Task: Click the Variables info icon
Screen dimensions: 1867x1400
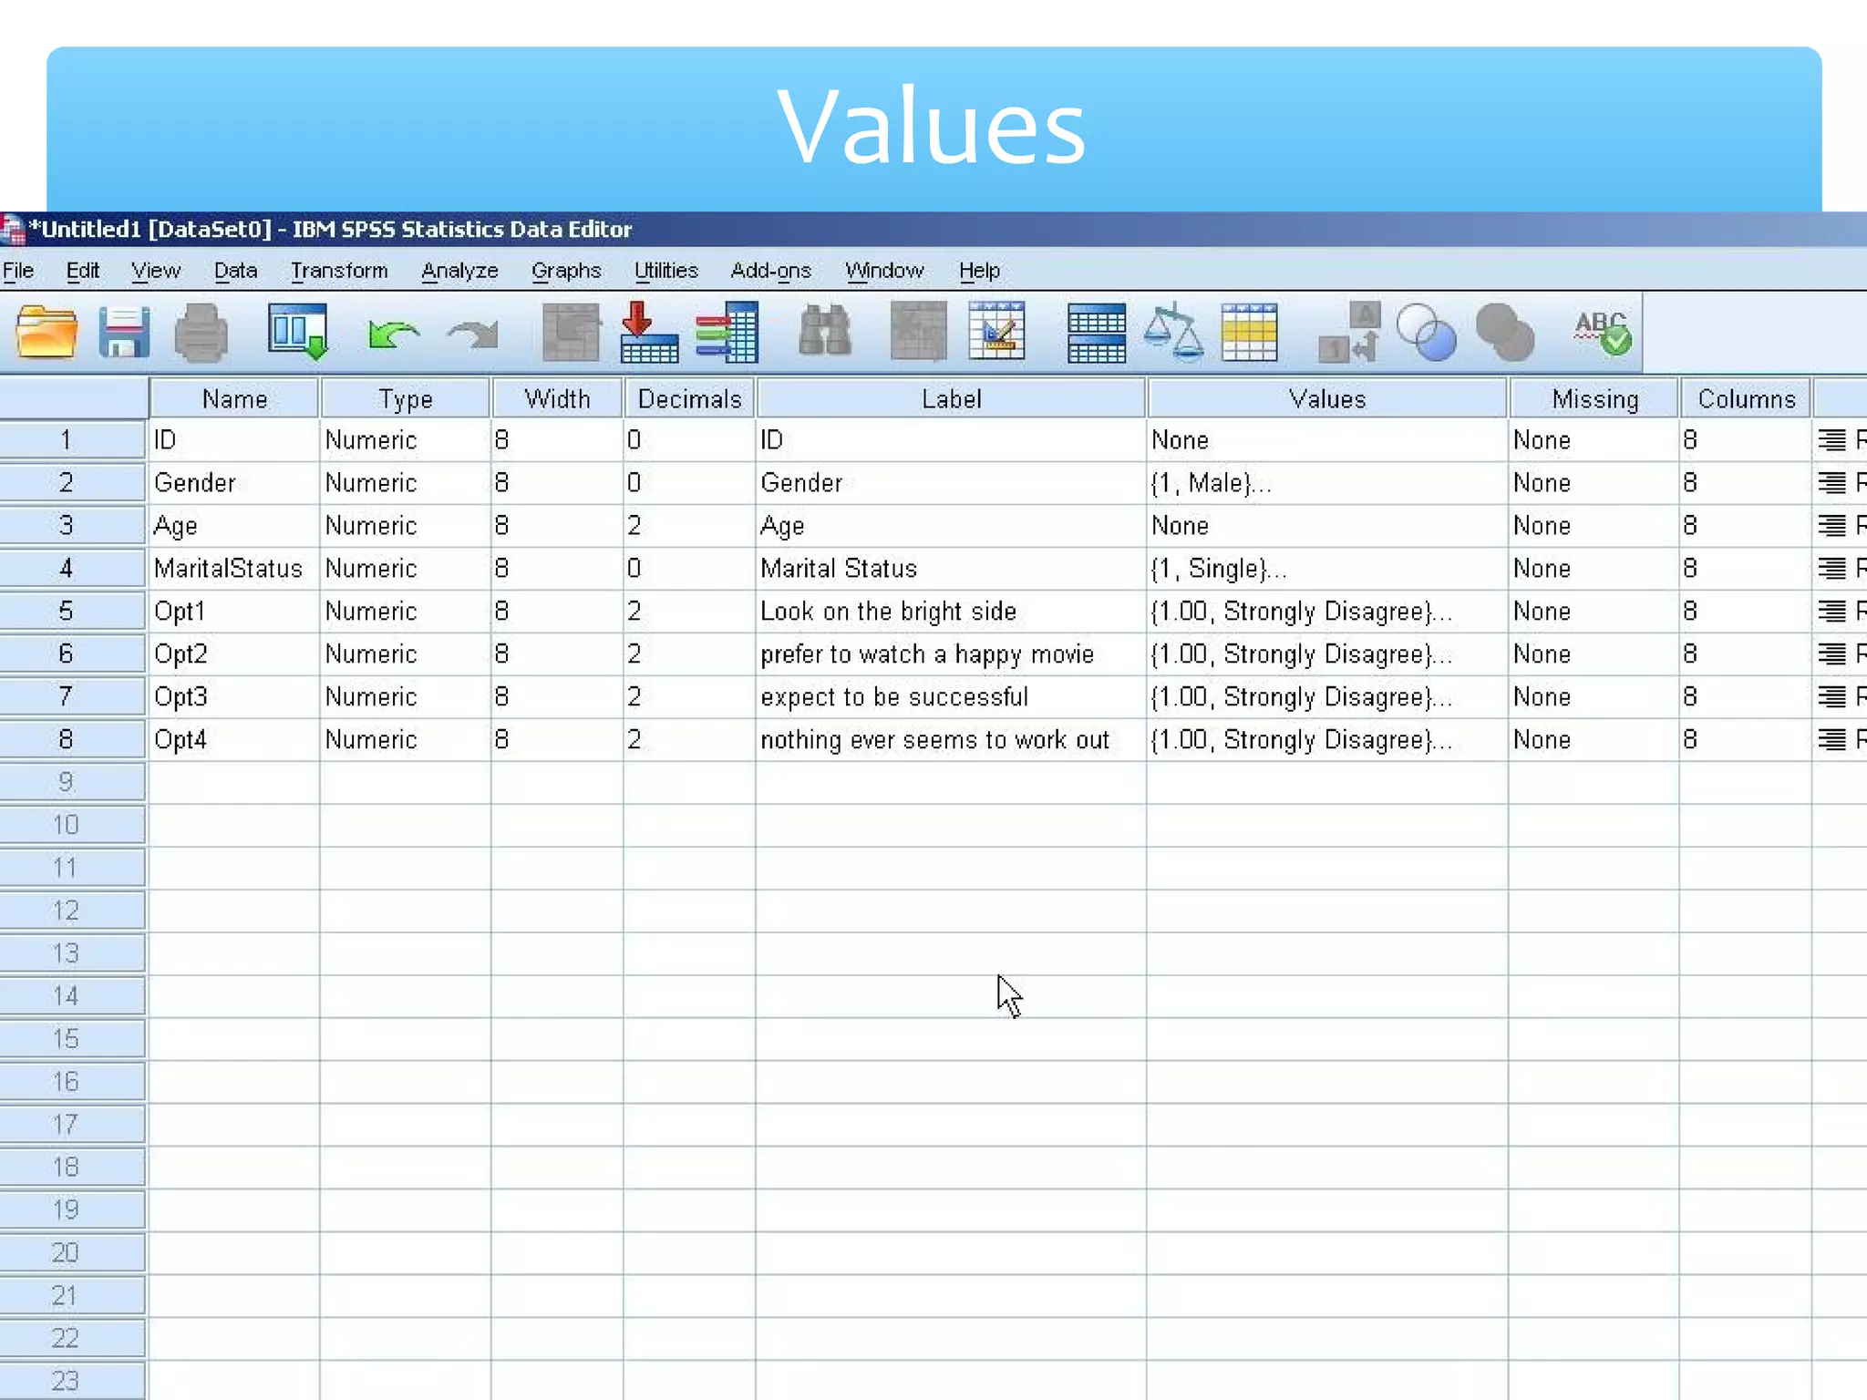Action: coord(727,333)
